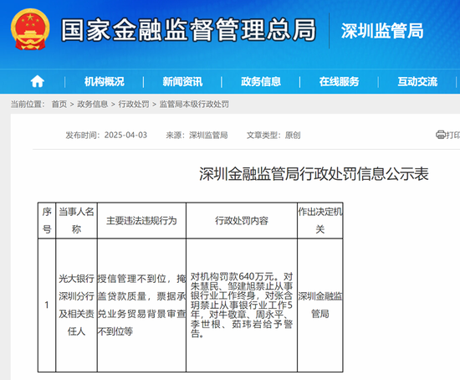Click 首页 breadcrumb link
Viewport: 460px width, 380px height.
(59, 104)
